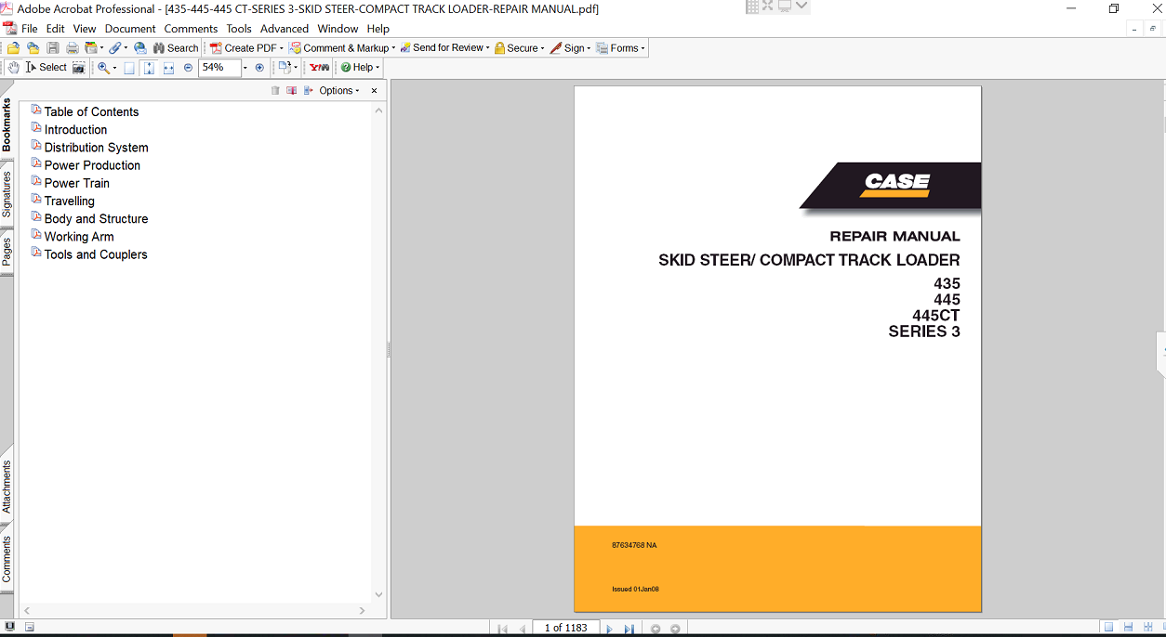Viewport: 1166px width, 637px height.
Task: Open the bookmarks Options dropdown
Action: tap(338, 91)
